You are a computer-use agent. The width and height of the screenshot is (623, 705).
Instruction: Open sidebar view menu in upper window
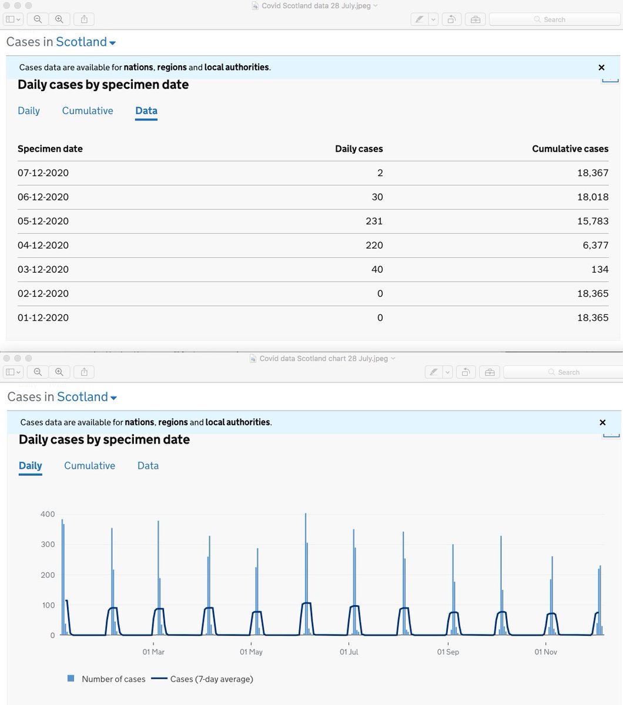tap(14, 19)
